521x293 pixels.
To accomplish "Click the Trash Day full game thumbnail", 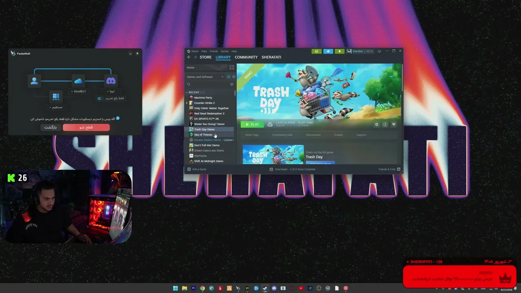I will click(x=273, y=155).
